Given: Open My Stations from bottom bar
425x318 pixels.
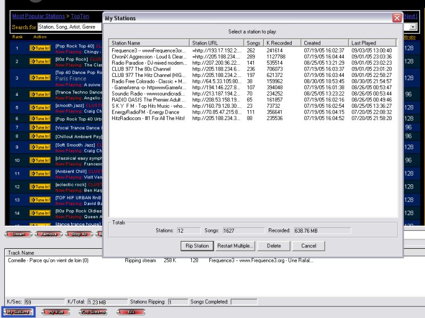Looking at the screenshot, I should coord(18,312).
